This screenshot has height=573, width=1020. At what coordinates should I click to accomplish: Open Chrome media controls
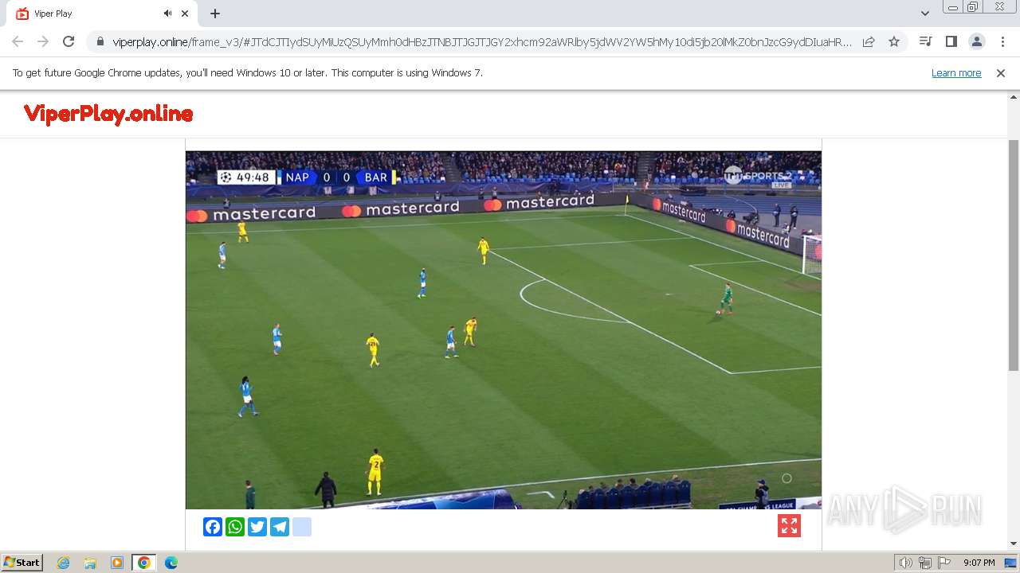pyautogui.click(x=925, y=41)
